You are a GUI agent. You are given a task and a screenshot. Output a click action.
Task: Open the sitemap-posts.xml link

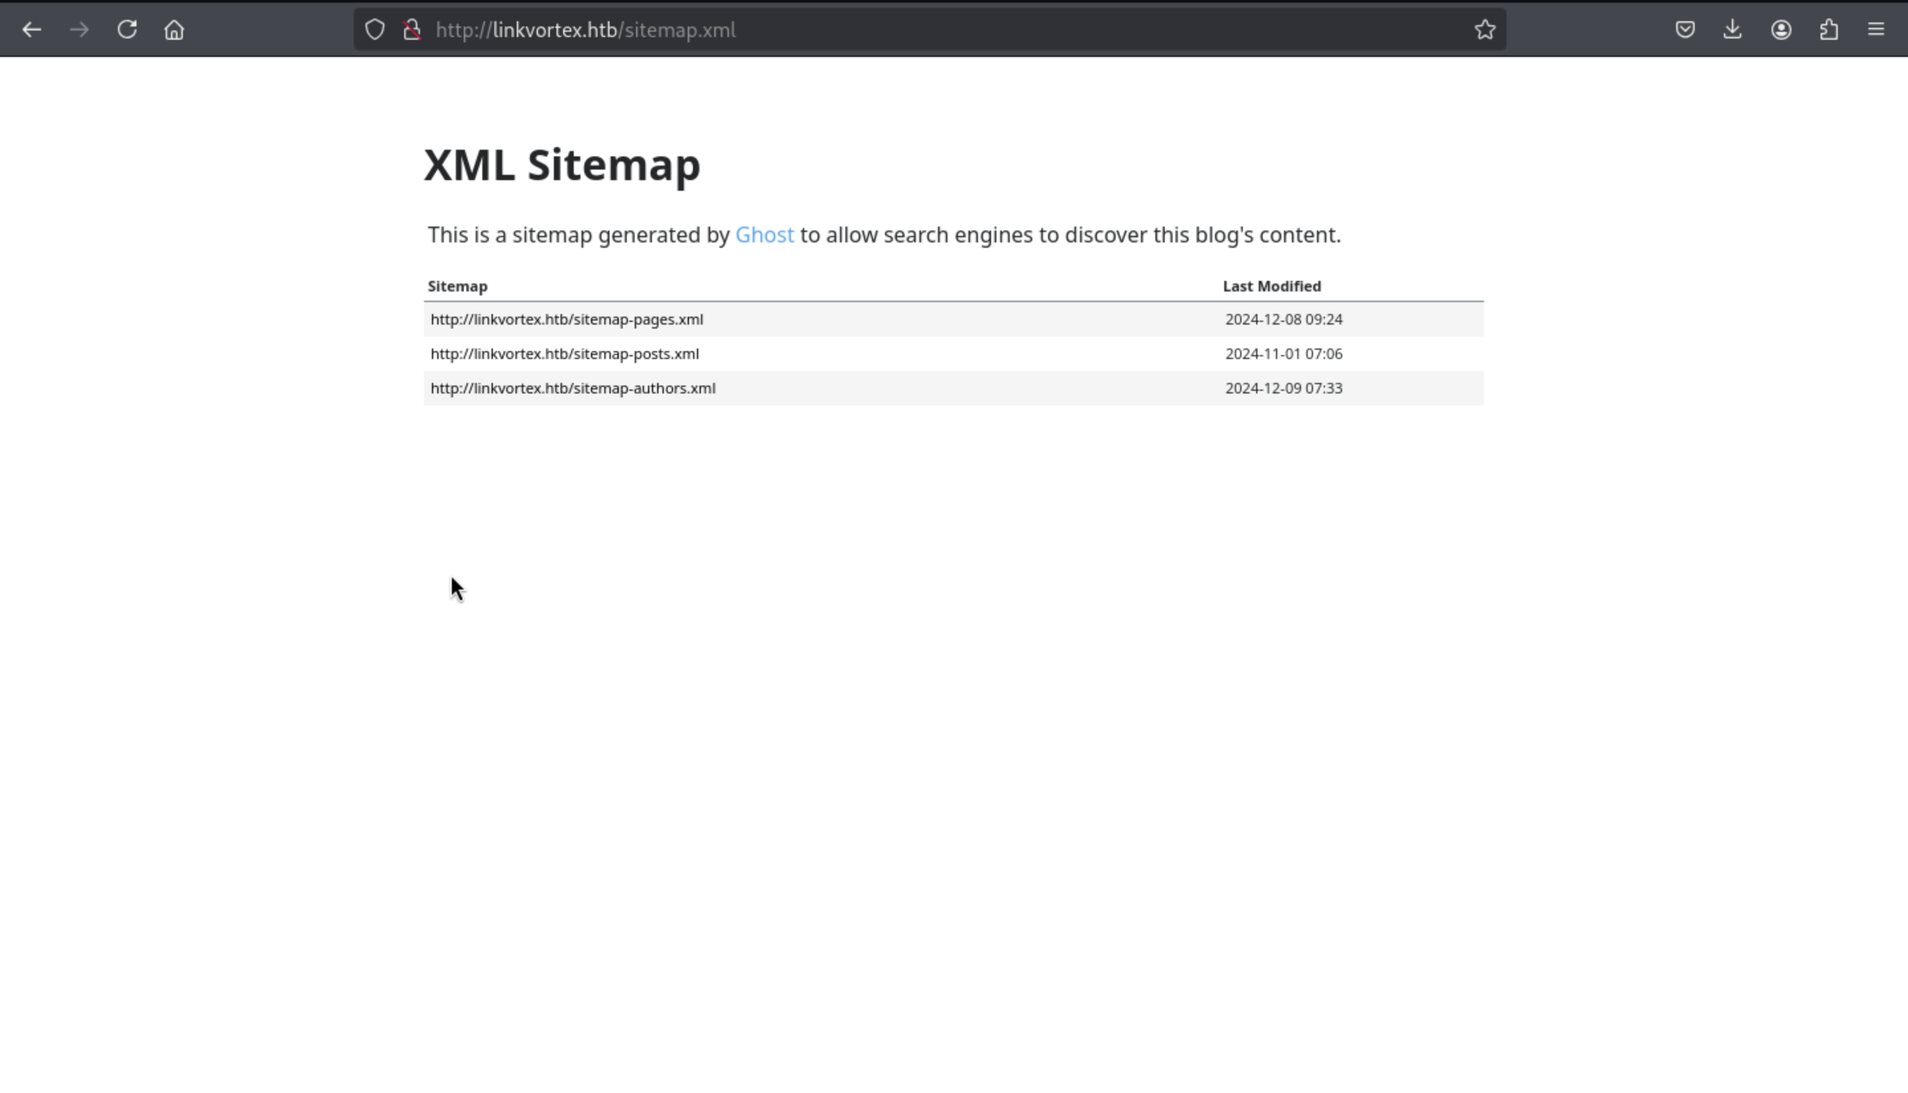pos(564,354)
